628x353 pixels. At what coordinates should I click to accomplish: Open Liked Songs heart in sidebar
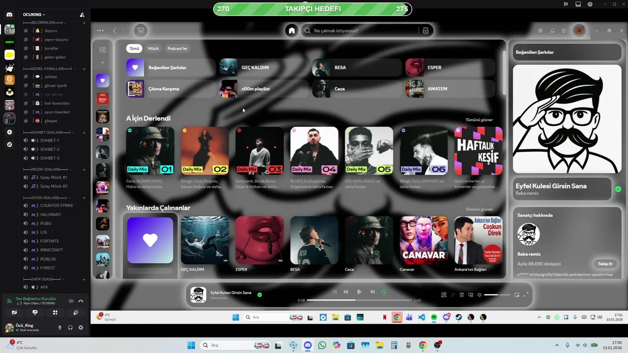coord(103,80)
